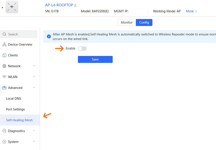Click the WLAN wifi icon

click(4, 77)
